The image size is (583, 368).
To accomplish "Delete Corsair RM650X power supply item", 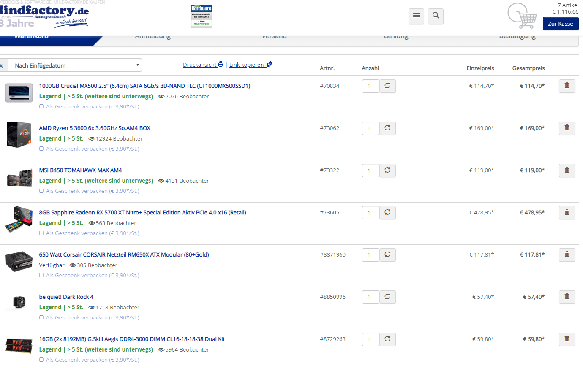I will [x=567, y=254].
